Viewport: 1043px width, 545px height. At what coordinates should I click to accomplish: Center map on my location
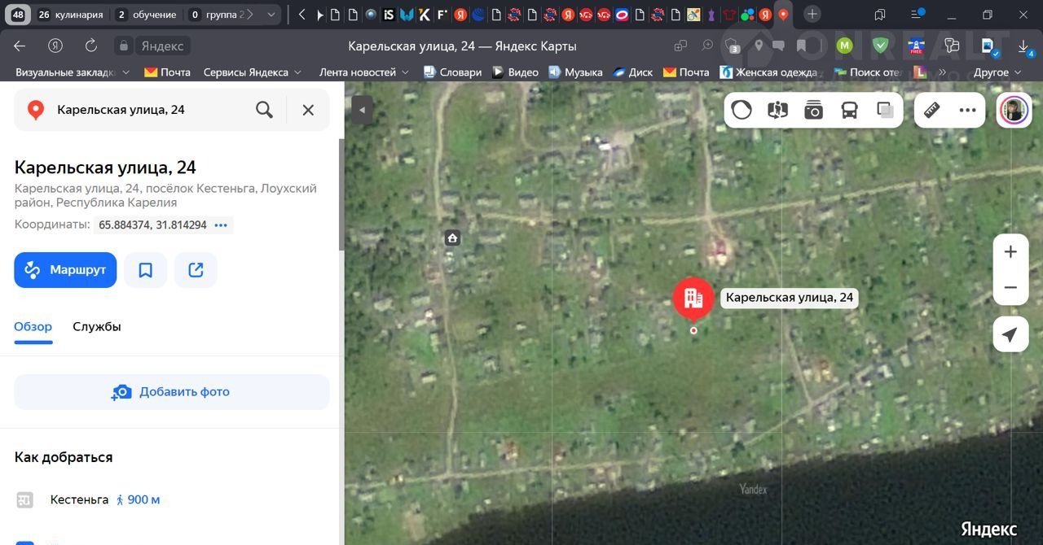point(1010,334)
